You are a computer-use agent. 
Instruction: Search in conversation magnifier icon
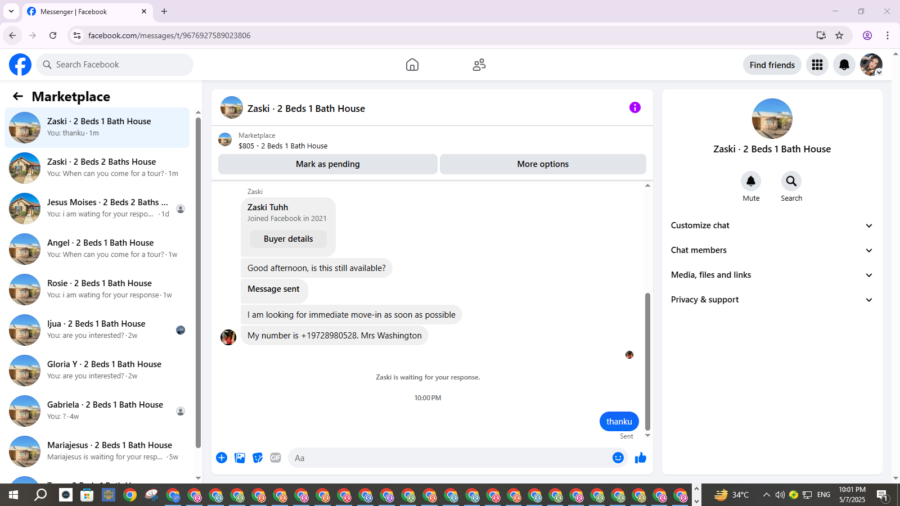point(791,181)
